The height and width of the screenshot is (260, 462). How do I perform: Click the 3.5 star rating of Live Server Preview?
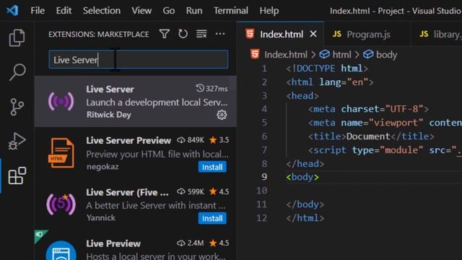tap(219, 140)
